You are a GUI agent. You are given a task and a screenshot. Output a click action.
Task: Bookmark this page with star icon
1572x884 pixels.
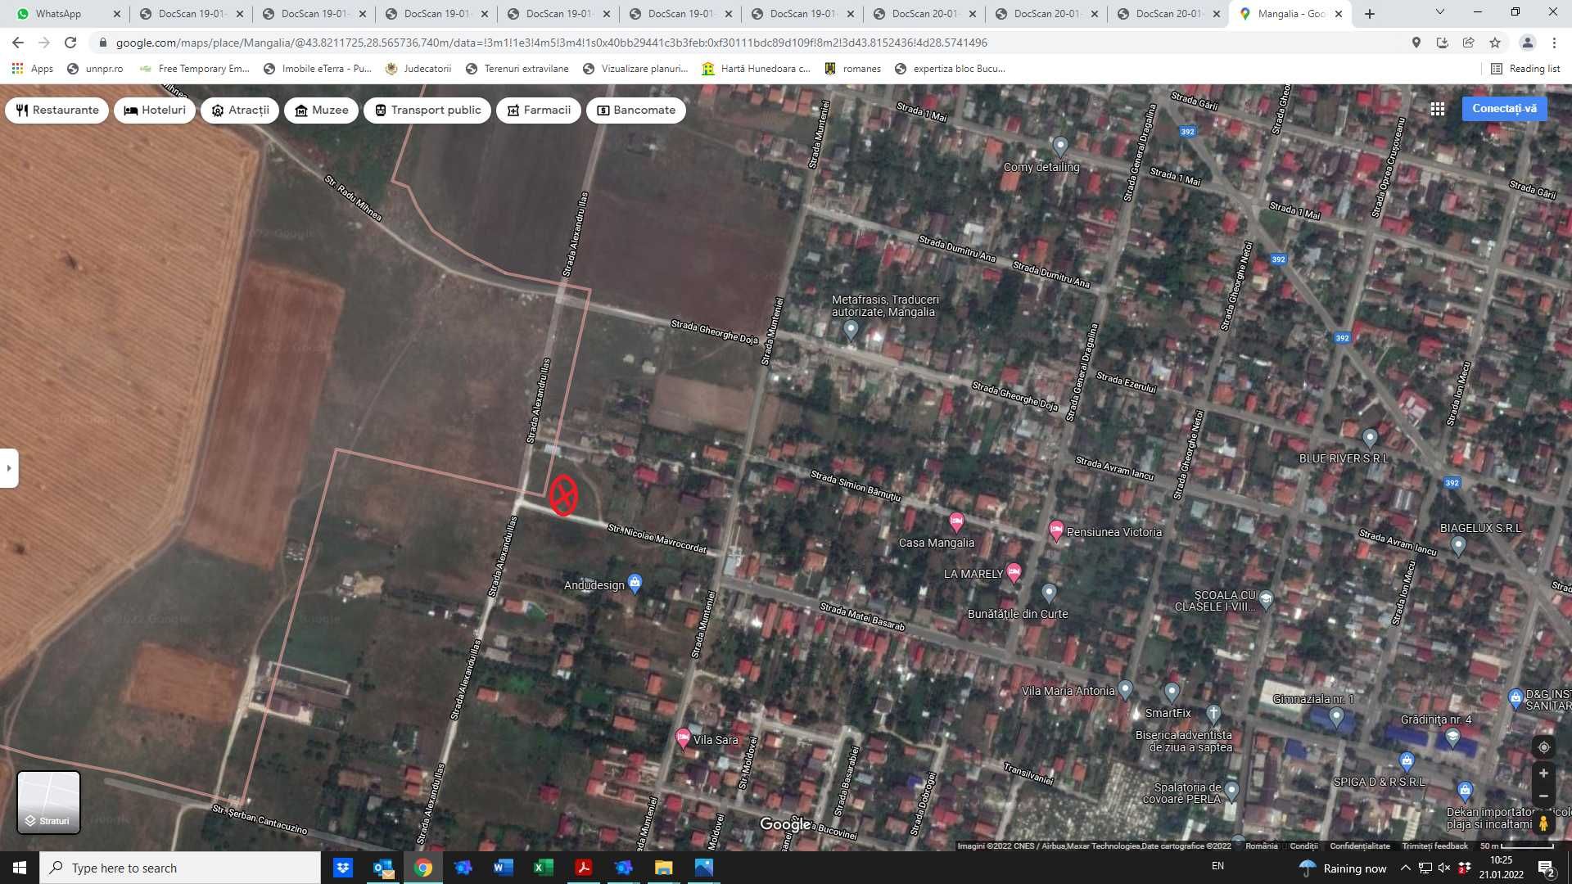pyautogui.click(x=1495, y=43)
